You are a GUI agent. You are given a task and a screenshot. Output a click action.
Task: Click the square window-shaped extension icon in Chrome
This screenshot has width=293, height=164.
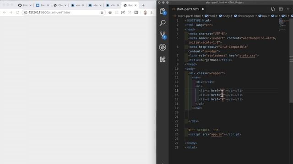coord(136,12)
